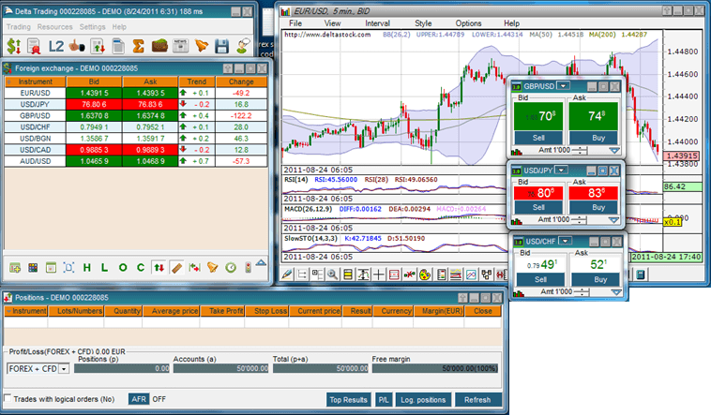This screenshot has height=415, width=711.
Task: Click the clock icon in Foreign exchange toolbar
Action: [x=231, y=268]
